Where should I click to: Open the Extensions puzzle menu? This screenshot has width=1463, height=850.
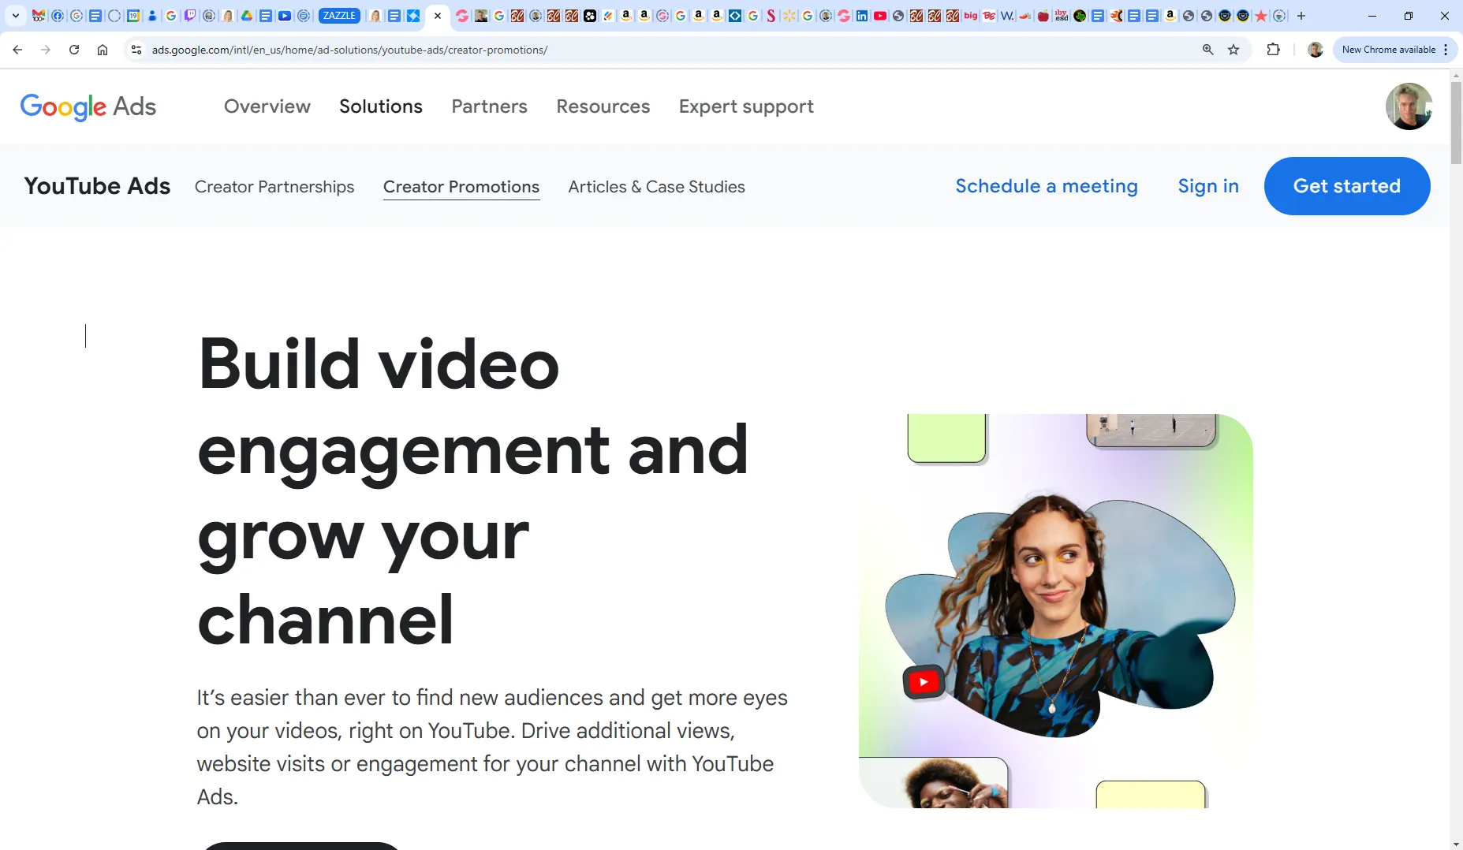coord(1273,50)
